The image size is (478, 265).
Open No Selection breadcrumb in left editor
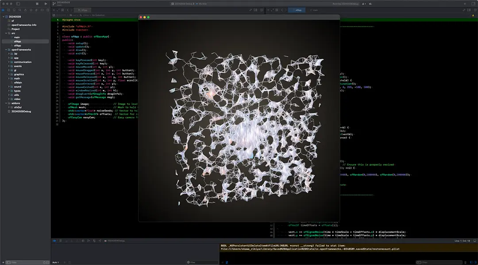click(x=98, y=15)
